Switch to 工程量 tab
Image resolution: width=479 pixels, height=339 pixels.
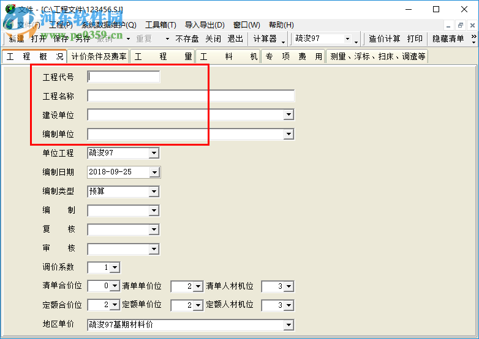[x=163, y=56]
